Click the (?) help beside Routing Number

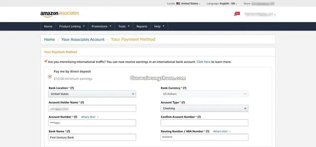point(208,132)
